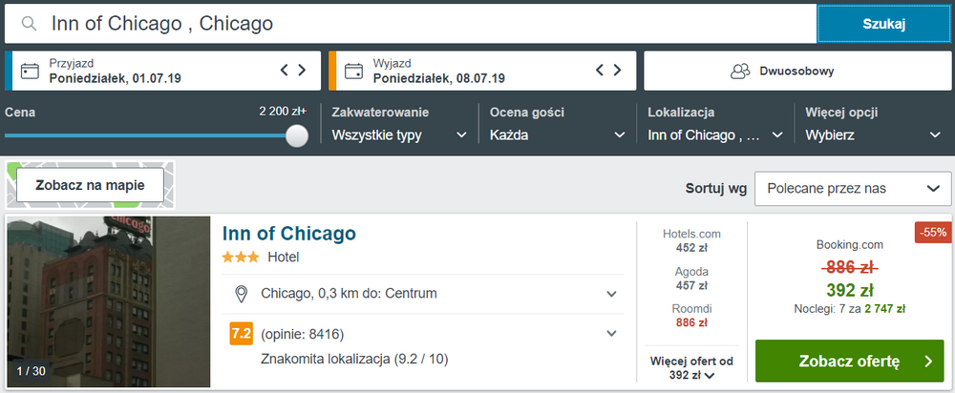Select the Hotels.com 452 zł offer
Image resolution: width=955 pixels, height=393 pixels.
pos(691,240)
